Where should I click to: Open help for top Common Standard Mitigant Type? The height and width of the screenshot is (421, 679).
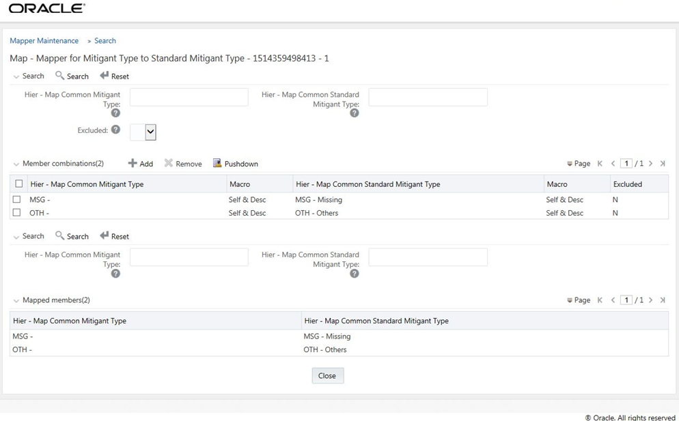coord(355,113)
